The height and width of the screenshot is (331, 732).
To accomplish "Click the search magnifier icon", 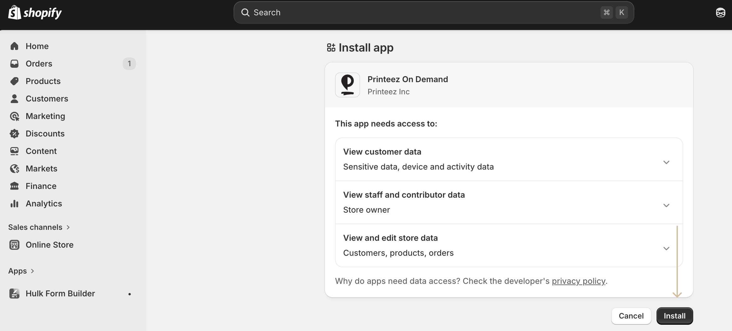I will coord(245,12).
